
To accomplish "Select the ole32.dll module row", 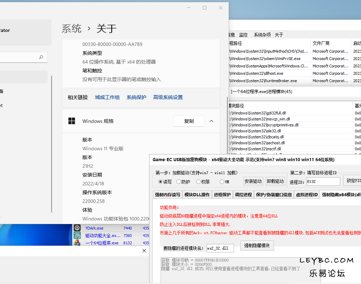I will [x=295, y=131].
